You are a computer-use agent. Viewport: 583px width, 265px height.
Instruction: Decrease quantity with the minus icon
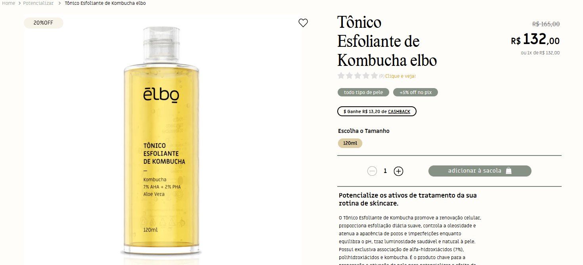pos(372,171)
